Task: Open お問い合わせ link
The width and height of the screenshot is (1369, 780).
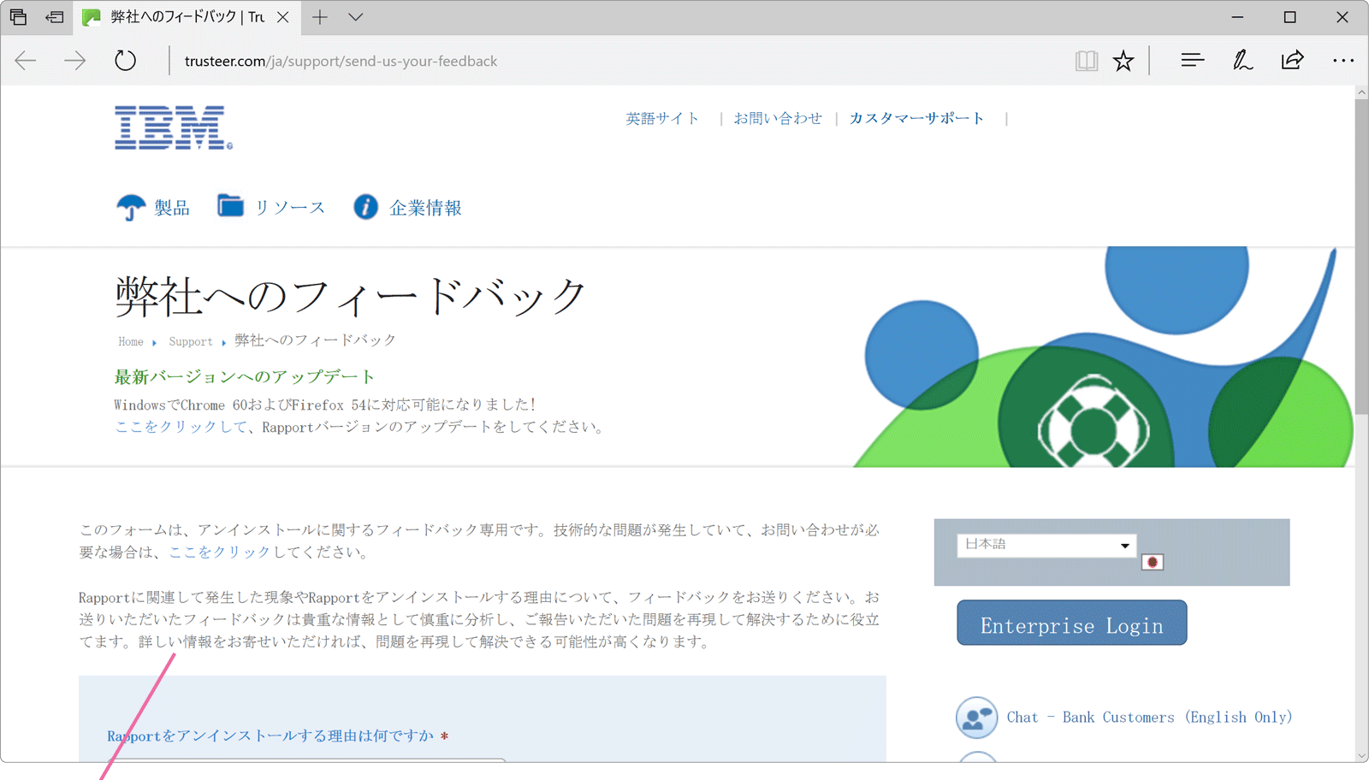Action: coord(778,118)
